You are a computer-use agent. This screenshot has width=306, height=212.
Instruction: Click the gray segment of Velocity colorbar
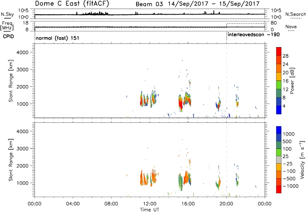point(279,160)
